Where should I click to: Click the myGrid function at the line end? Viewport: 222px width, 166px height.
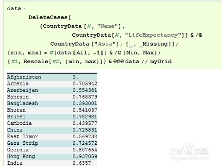click(161, 62)
